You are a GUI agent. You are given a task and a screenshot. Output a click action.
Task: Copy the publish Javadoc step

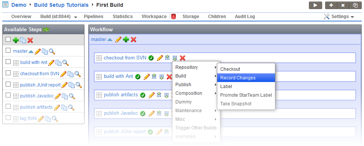tap(65, 96)
